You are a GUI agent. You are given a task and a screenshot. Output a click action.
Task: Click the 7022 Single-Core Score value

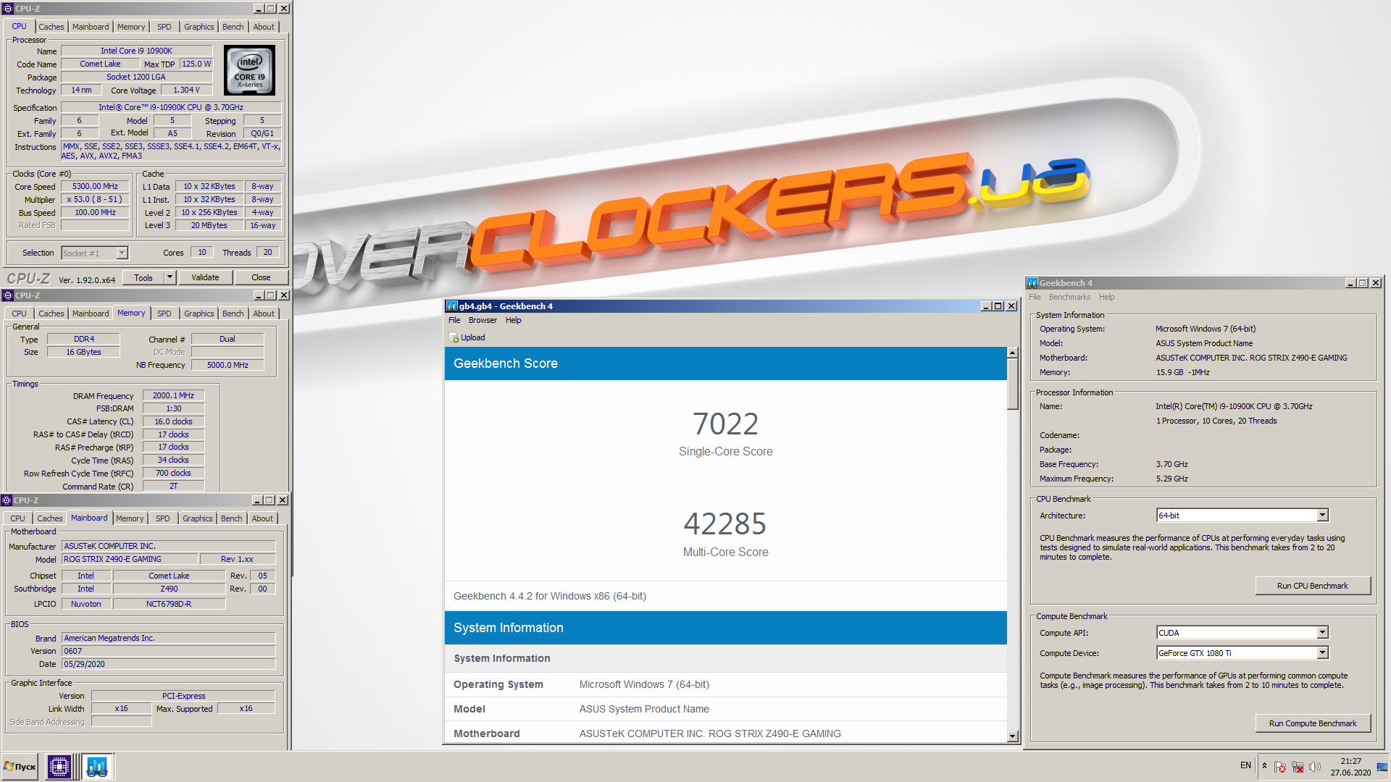click(x=725, y=424)
